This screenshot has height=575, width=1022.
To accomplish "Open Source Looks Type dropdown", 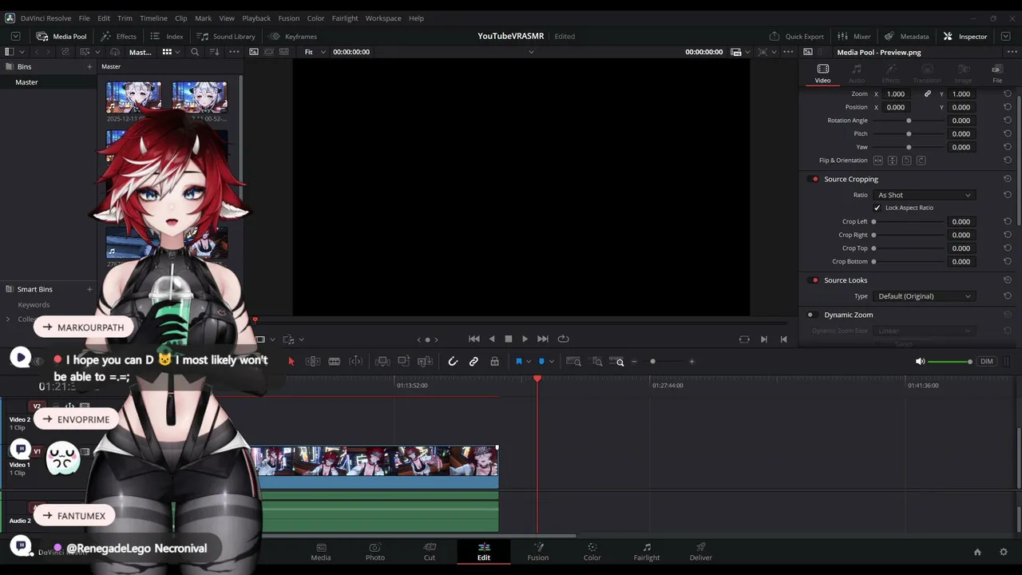I will [924, 296].
